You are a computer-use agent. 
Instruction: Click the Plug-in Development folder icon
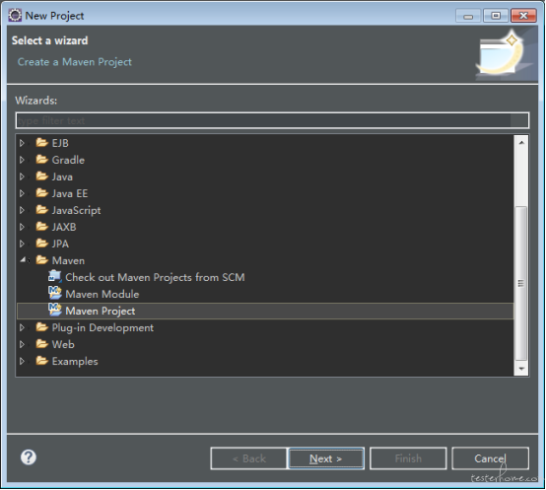click(x=42, y=327)
